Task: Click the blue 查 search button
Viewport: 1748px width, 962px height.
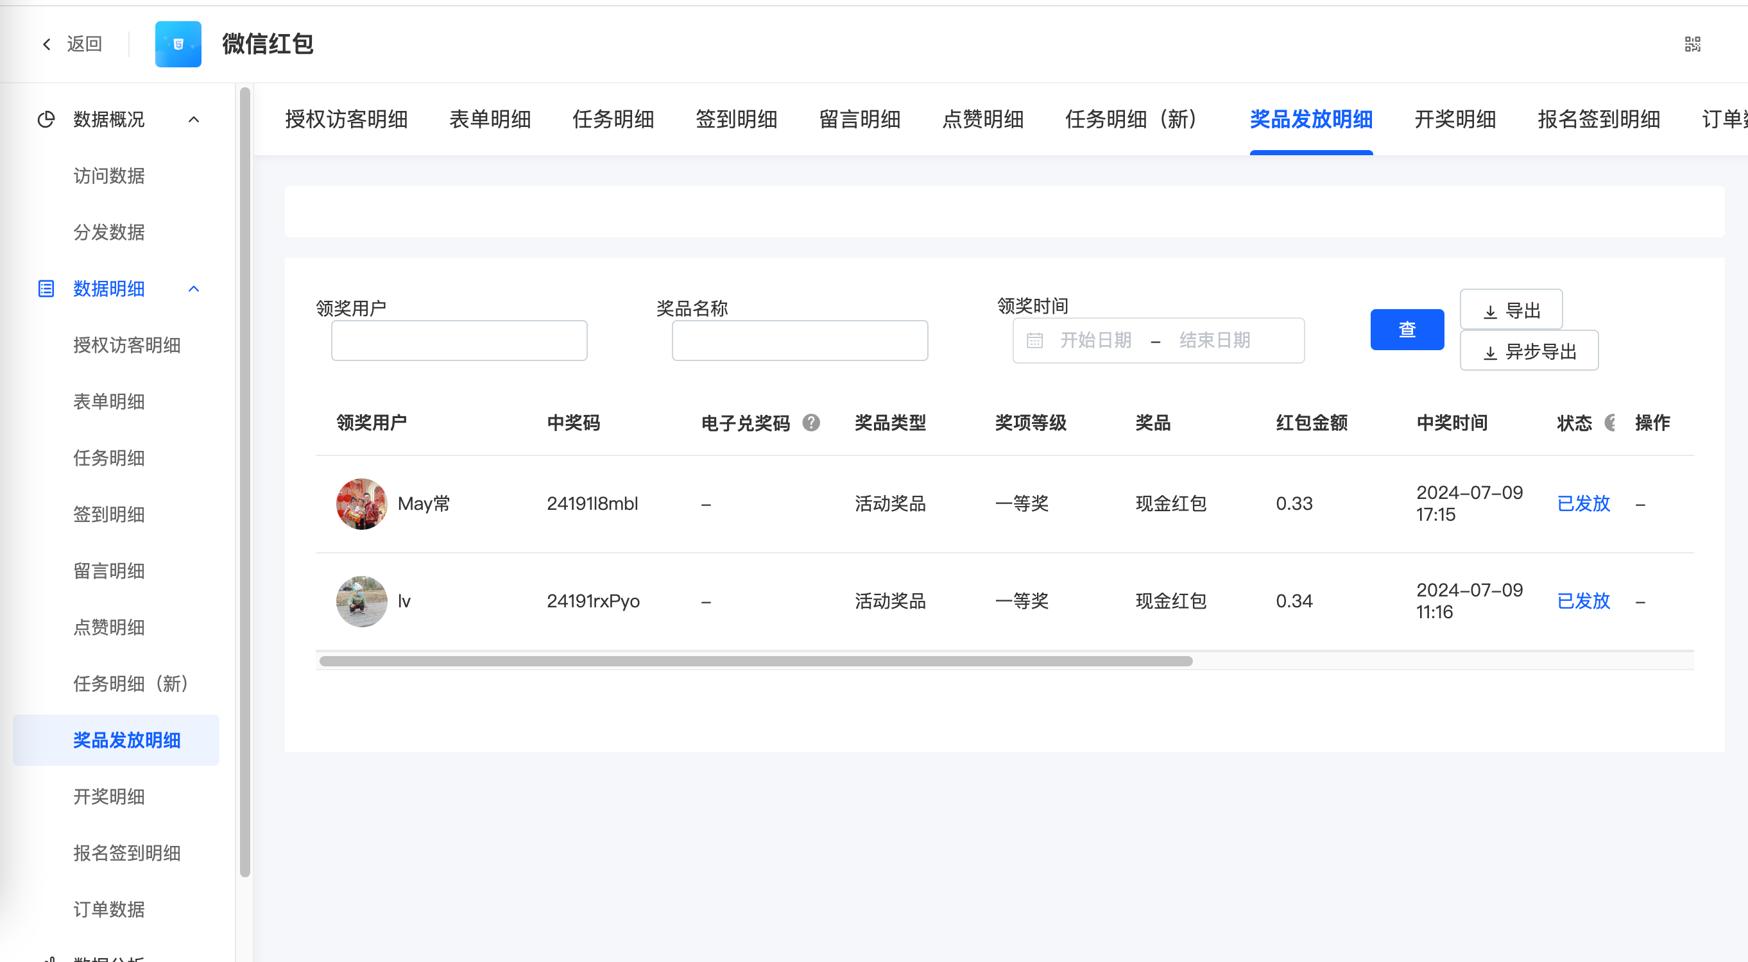Action: click(x=1407, y=330)
